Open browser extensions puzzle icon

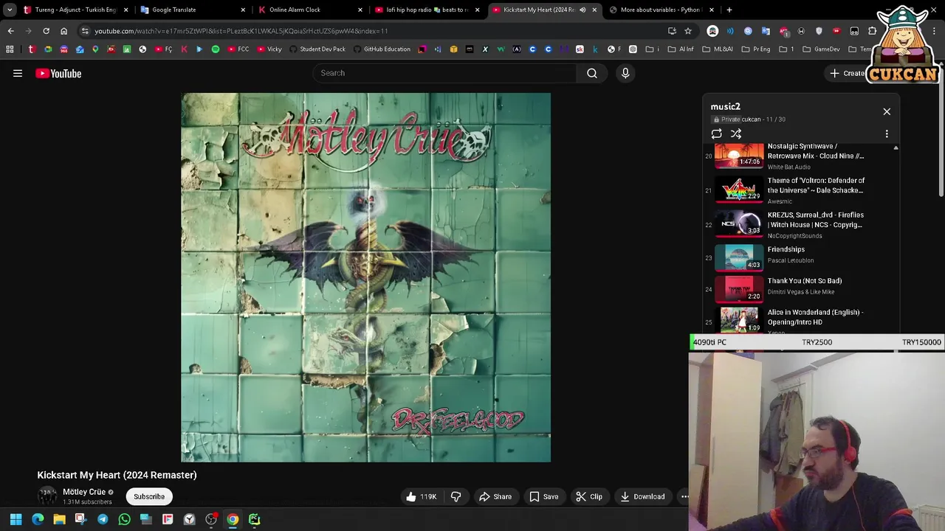point(872,31)
